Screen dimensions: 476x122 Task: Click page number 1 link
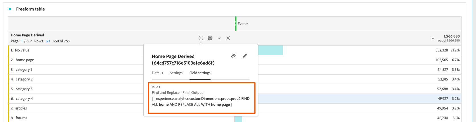(x=22, y=41)
